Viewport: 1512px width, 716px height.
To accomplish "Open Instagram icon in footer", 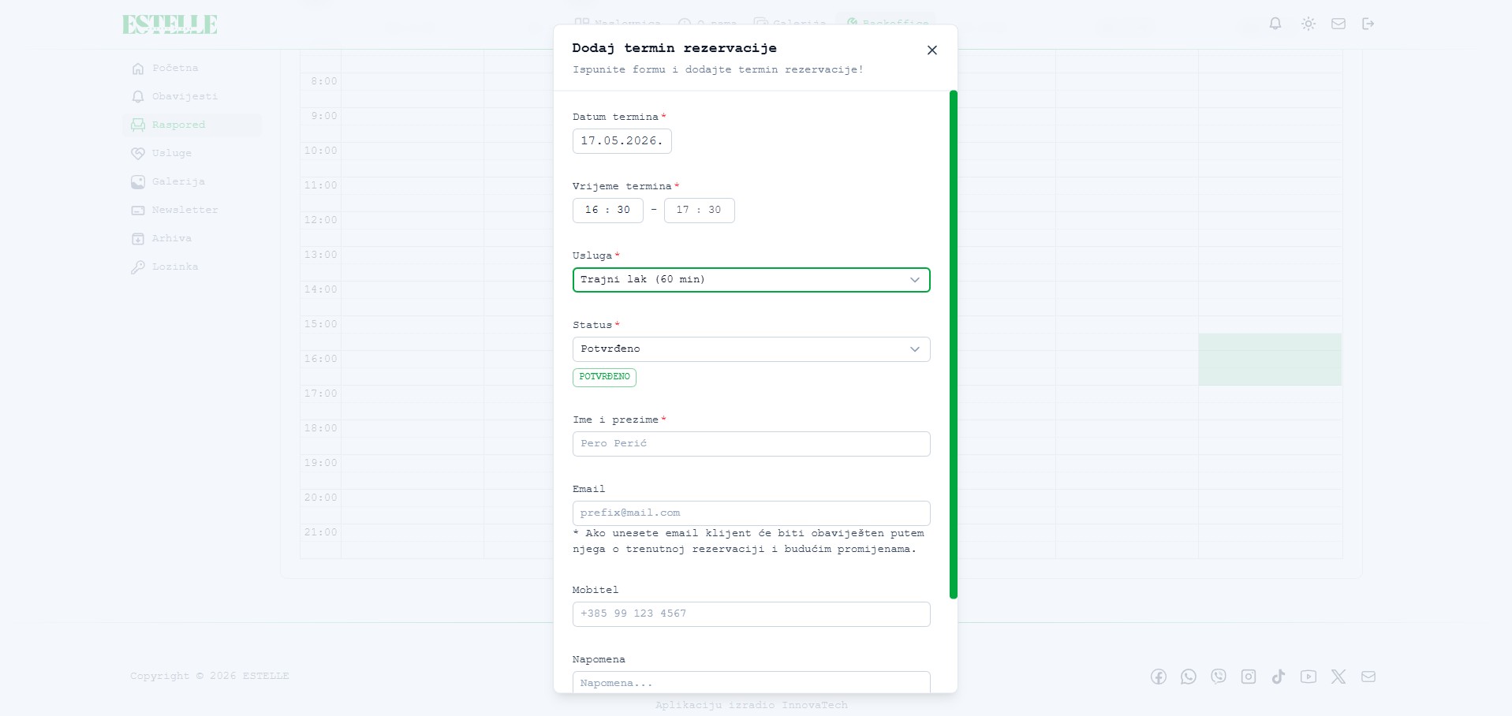I will (x=1249, y=677).
